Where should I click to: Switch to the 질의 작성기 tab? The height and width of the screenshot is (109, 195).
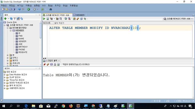pyautogui.click(x=59, y=23)
